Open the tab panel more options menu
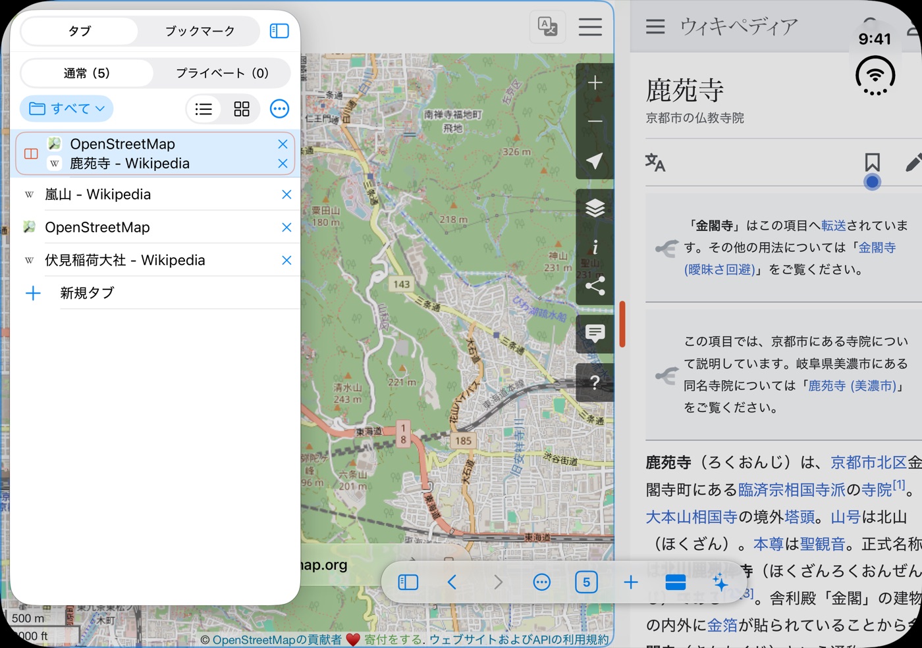The width and height of the screenshot is (922, 648). tap(279, 109)
